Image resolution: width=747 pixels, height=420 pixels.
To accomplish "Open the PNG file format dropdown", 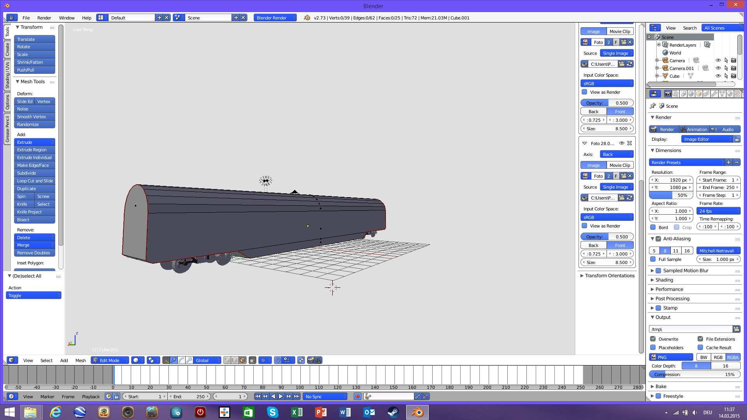I will pos(671,357).
